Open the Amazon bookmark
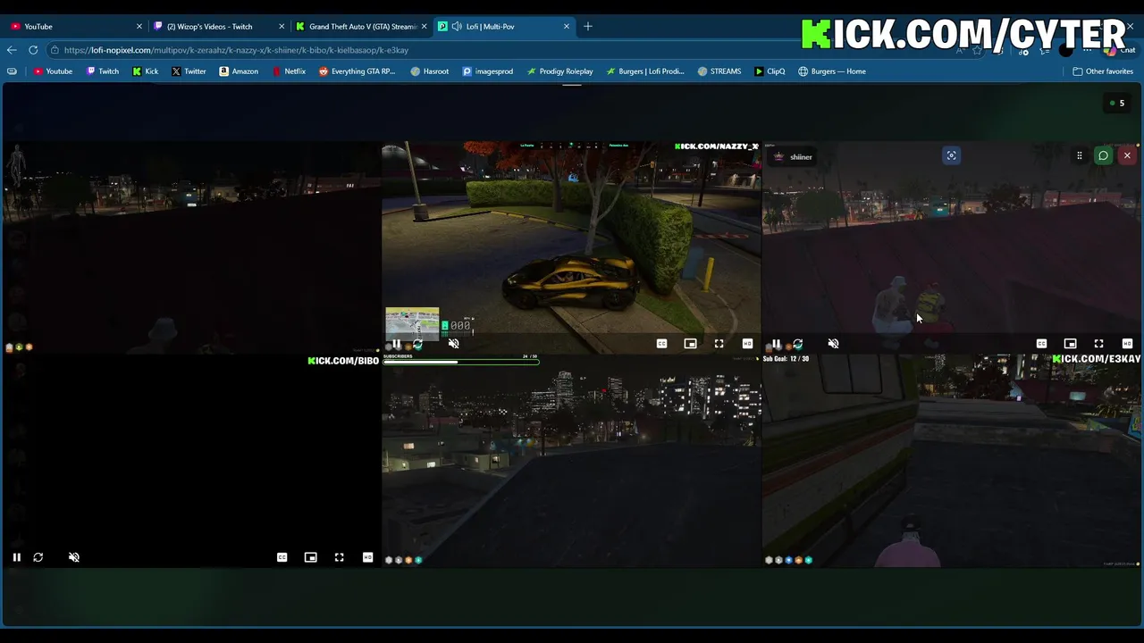The width and height of the screenshot is (1144, 643). 239,71
